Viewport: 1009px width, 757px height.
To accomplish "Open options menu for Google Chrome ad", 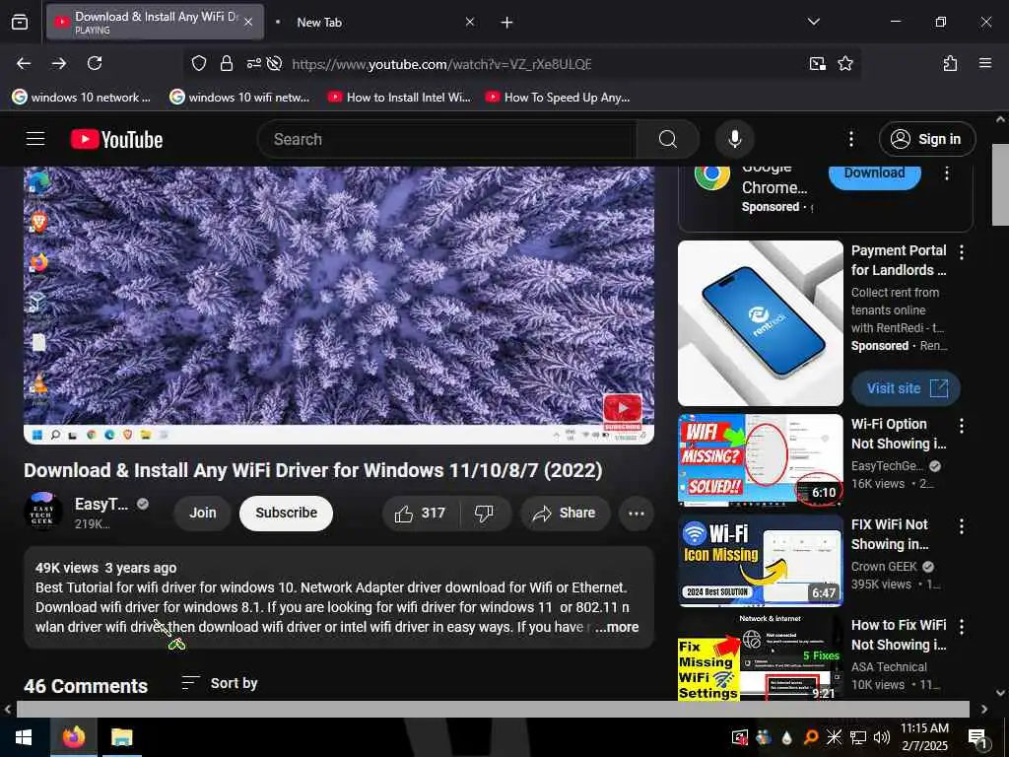I will tap(947, 173).
